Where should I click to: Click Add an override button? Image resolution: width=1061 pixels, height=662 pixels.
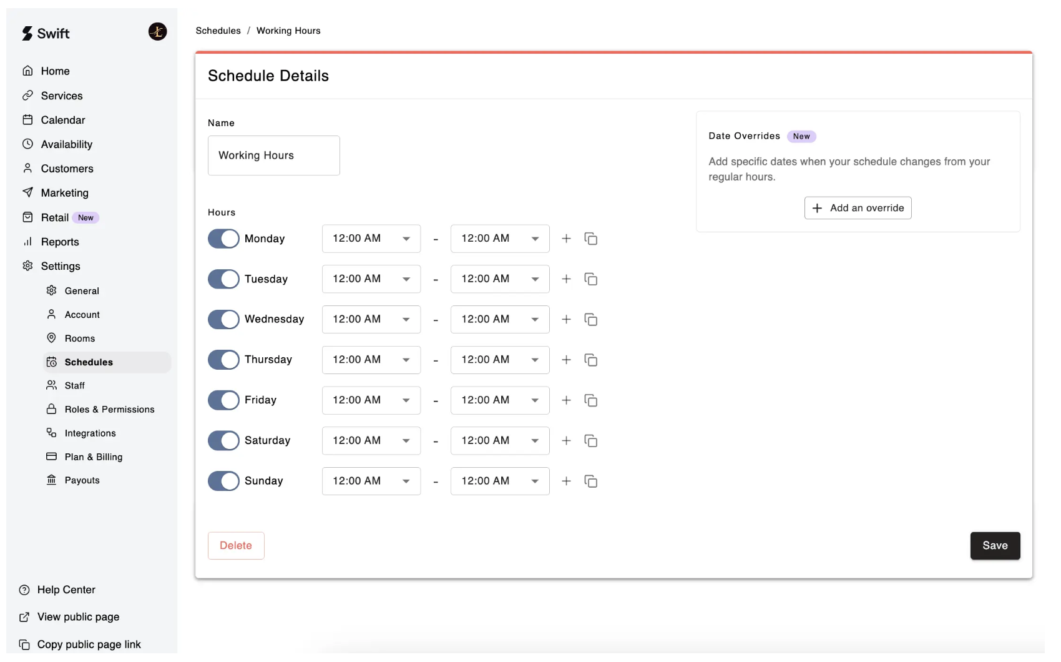(x=858, y=208)
